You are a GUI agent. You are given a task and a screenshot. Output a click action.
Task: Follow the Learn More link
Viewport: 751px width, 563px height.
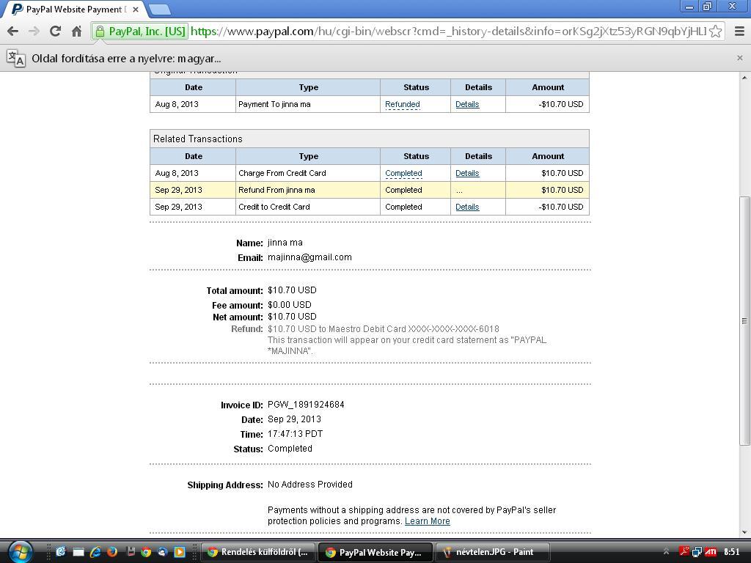tap(428, 521)
